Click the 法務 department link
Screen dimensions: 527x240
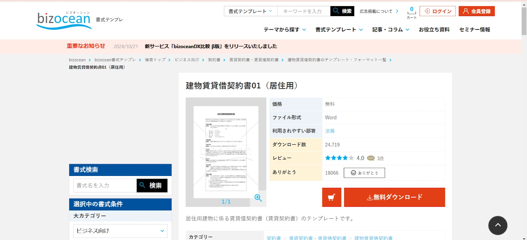click(x=330, y=131)
